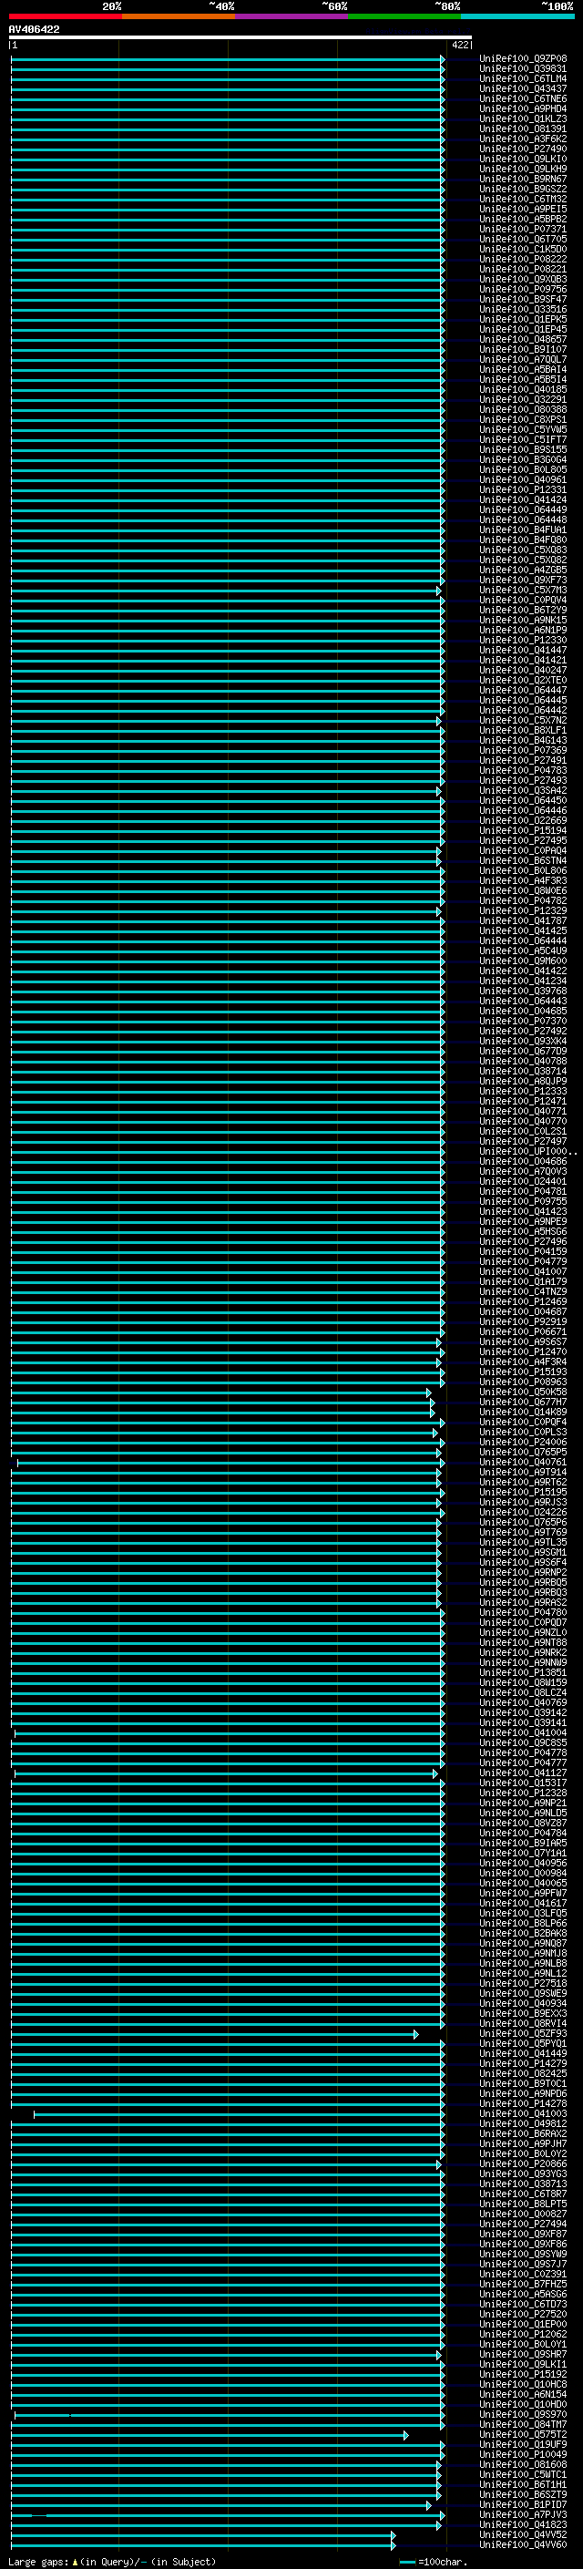Click the green ~80% legend segment
Viewport: 583px width, 2569px height.
[404, 16]
